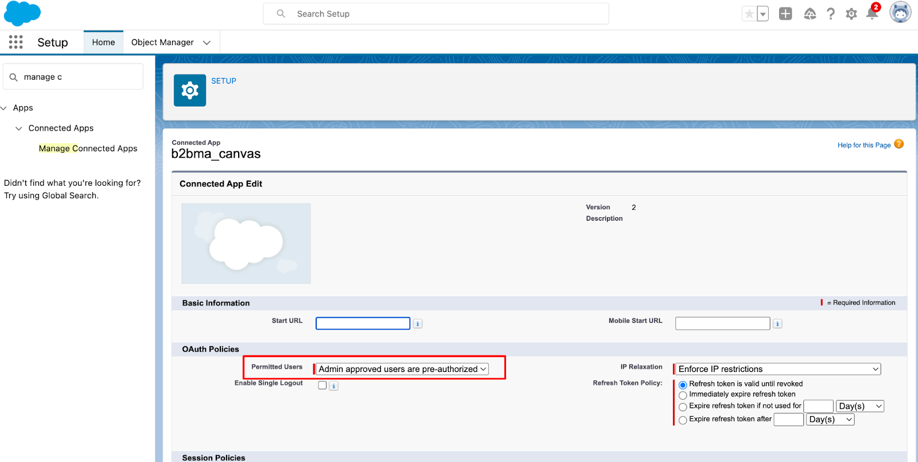Open the Setup gear menu in header
This screenshot has width=918, height=462.
[851, 14]
